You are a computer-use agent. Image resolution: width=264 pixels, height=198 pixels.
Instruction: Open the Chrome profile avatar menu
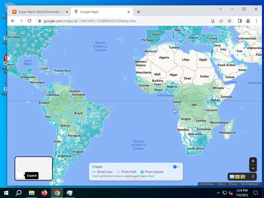coord(248,21)
